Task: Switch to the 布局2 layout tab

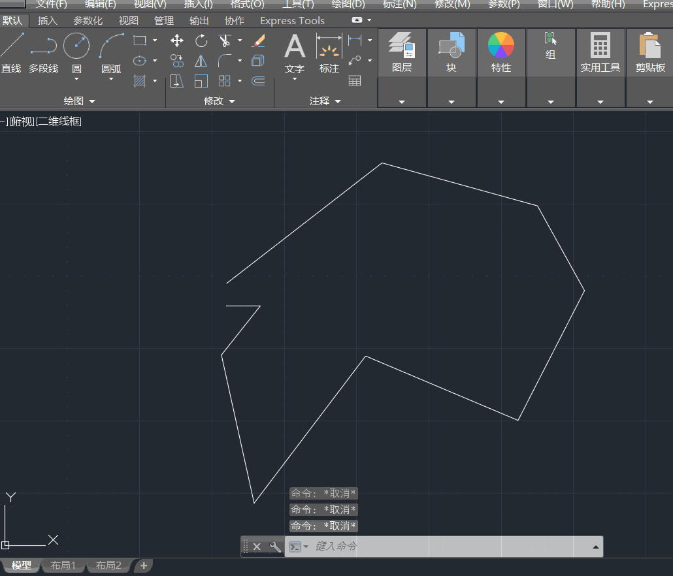Action: pyautogui.click(x=108, y=566)
